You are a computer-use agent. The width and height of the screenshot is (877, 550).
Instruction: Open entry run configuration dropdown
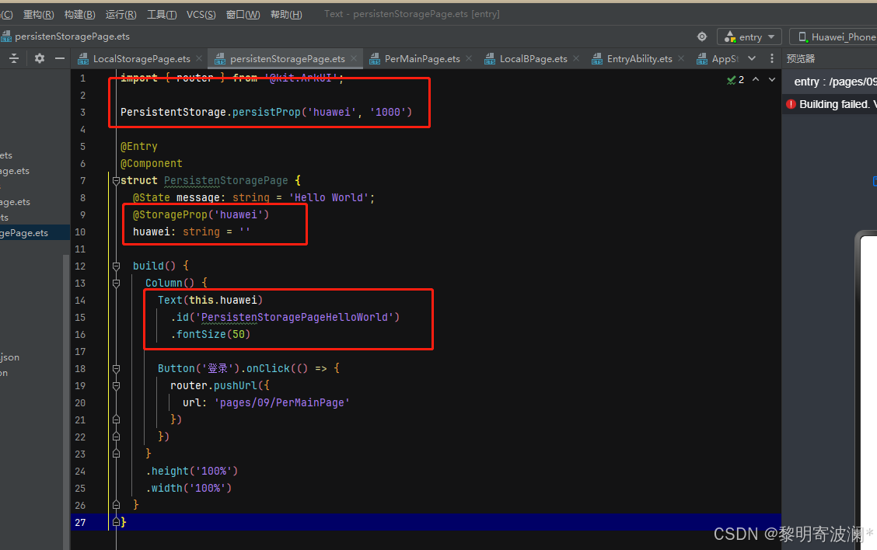749,37
